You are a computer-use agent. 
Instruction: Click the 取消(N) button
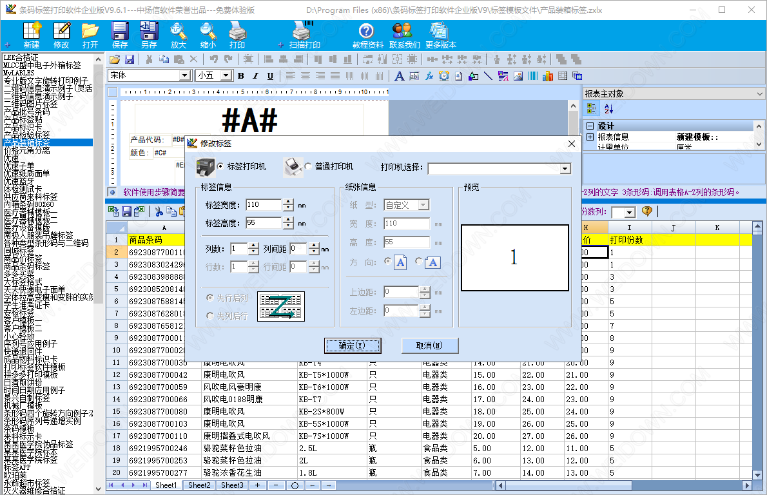click(429, 345)
